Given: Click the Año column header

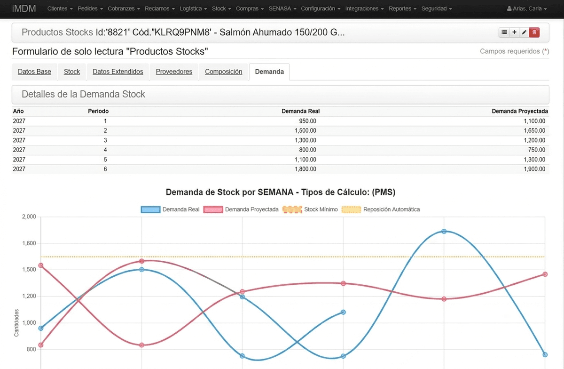Looking at the screenshot, I should click(18, 112).
